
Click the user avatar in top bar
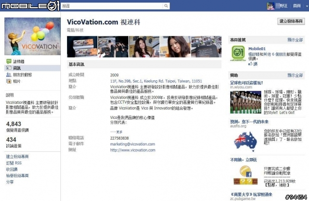(270, 6)
